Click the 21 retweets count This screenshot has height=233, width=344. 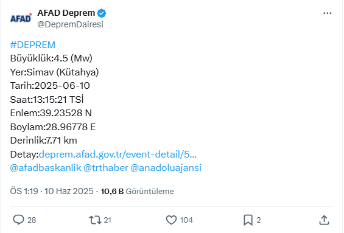[107, 220]
